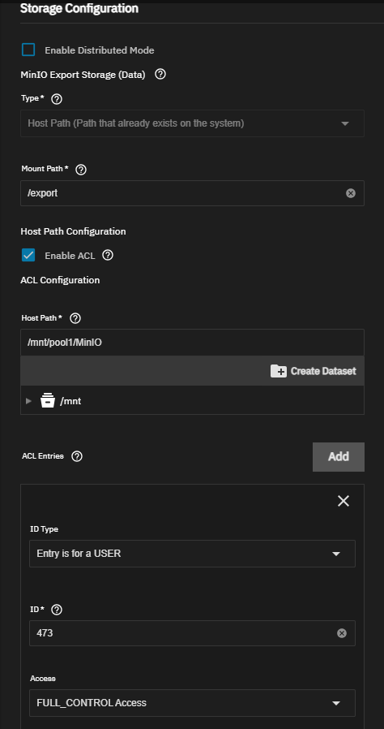The width and height of the screenshot is (384, 729).
Task: Select the /mnt folder item
Action: tap(71, 401)
